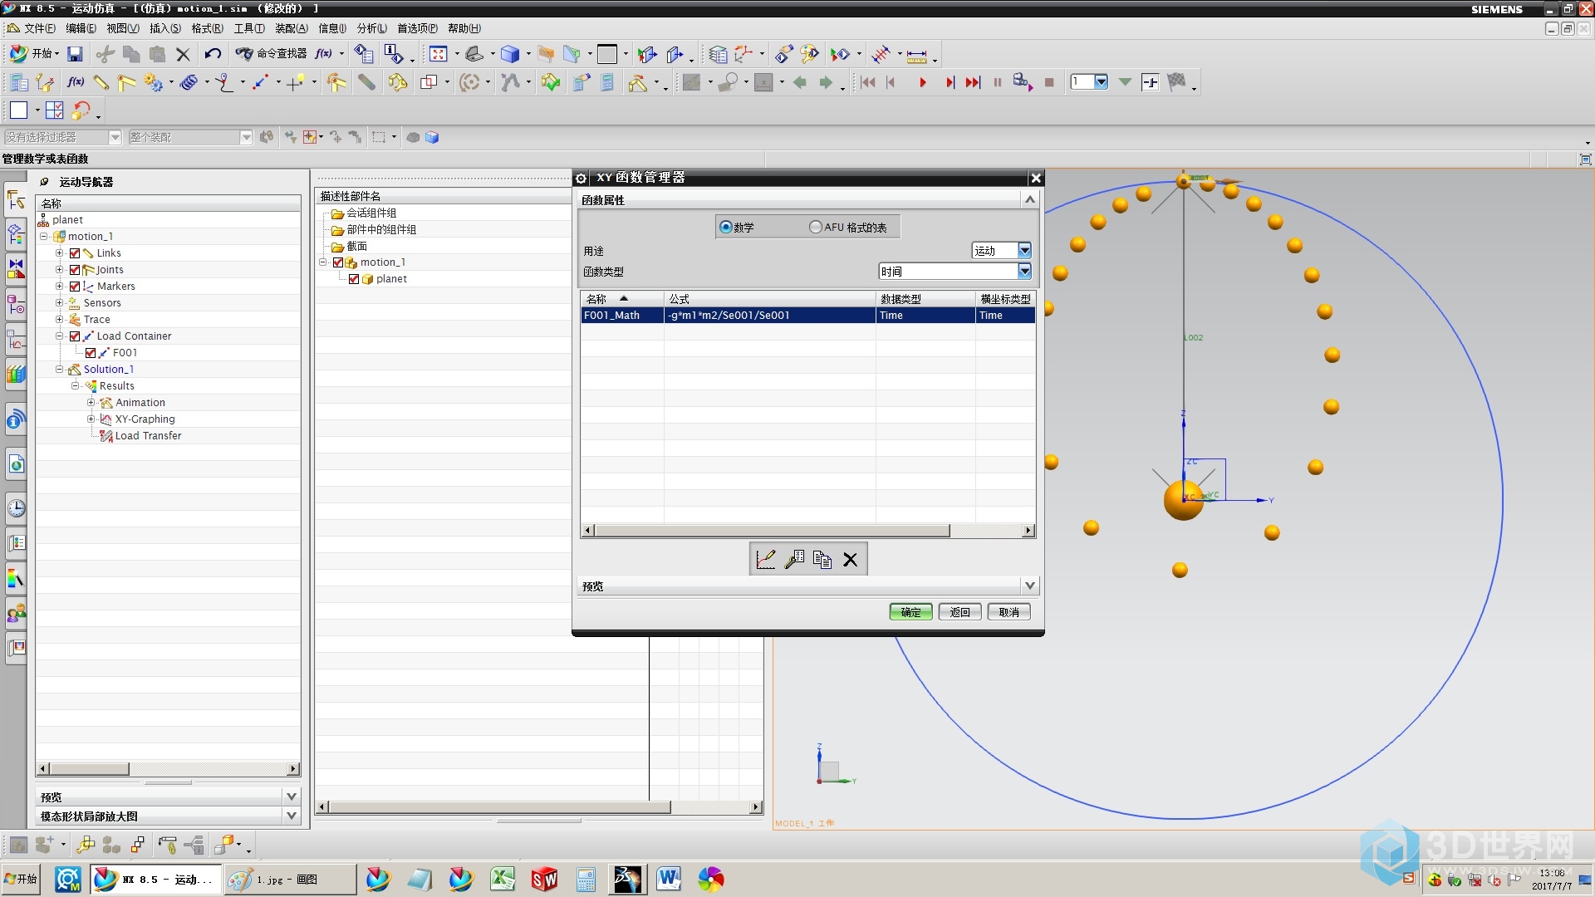
Task: Collapse the 函数属性 section
Action: pyautogui.click(x=1030, y=199)
